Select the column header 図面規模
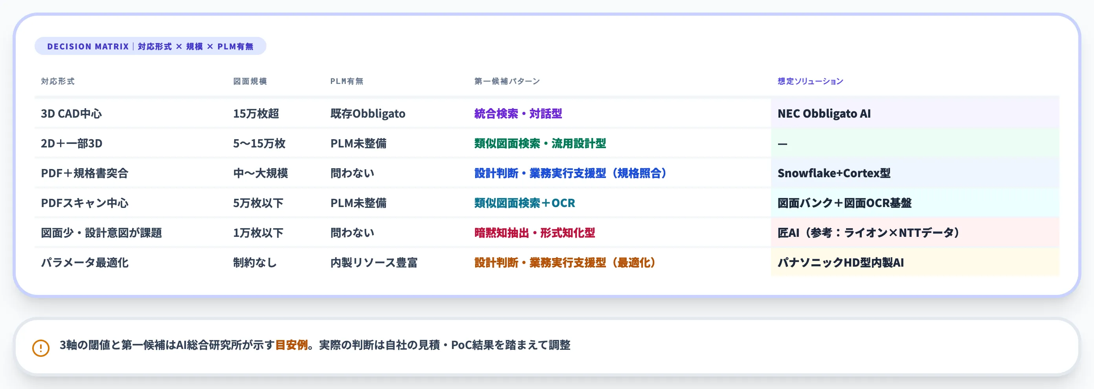The width and height of the screenshot is (1094, 389). point(250,81)
